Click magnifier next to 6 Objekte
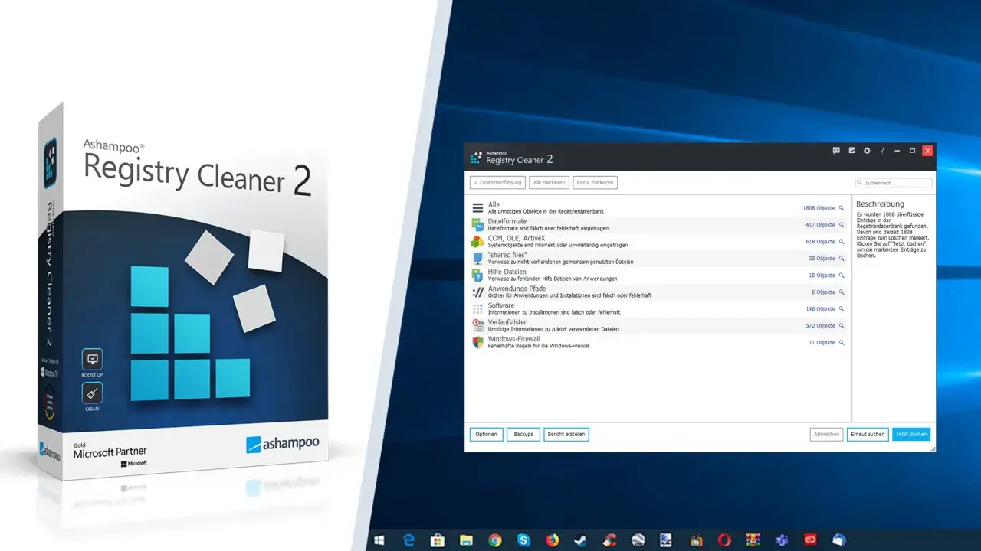Screen dimensions: 981x551 coord(842,292)
